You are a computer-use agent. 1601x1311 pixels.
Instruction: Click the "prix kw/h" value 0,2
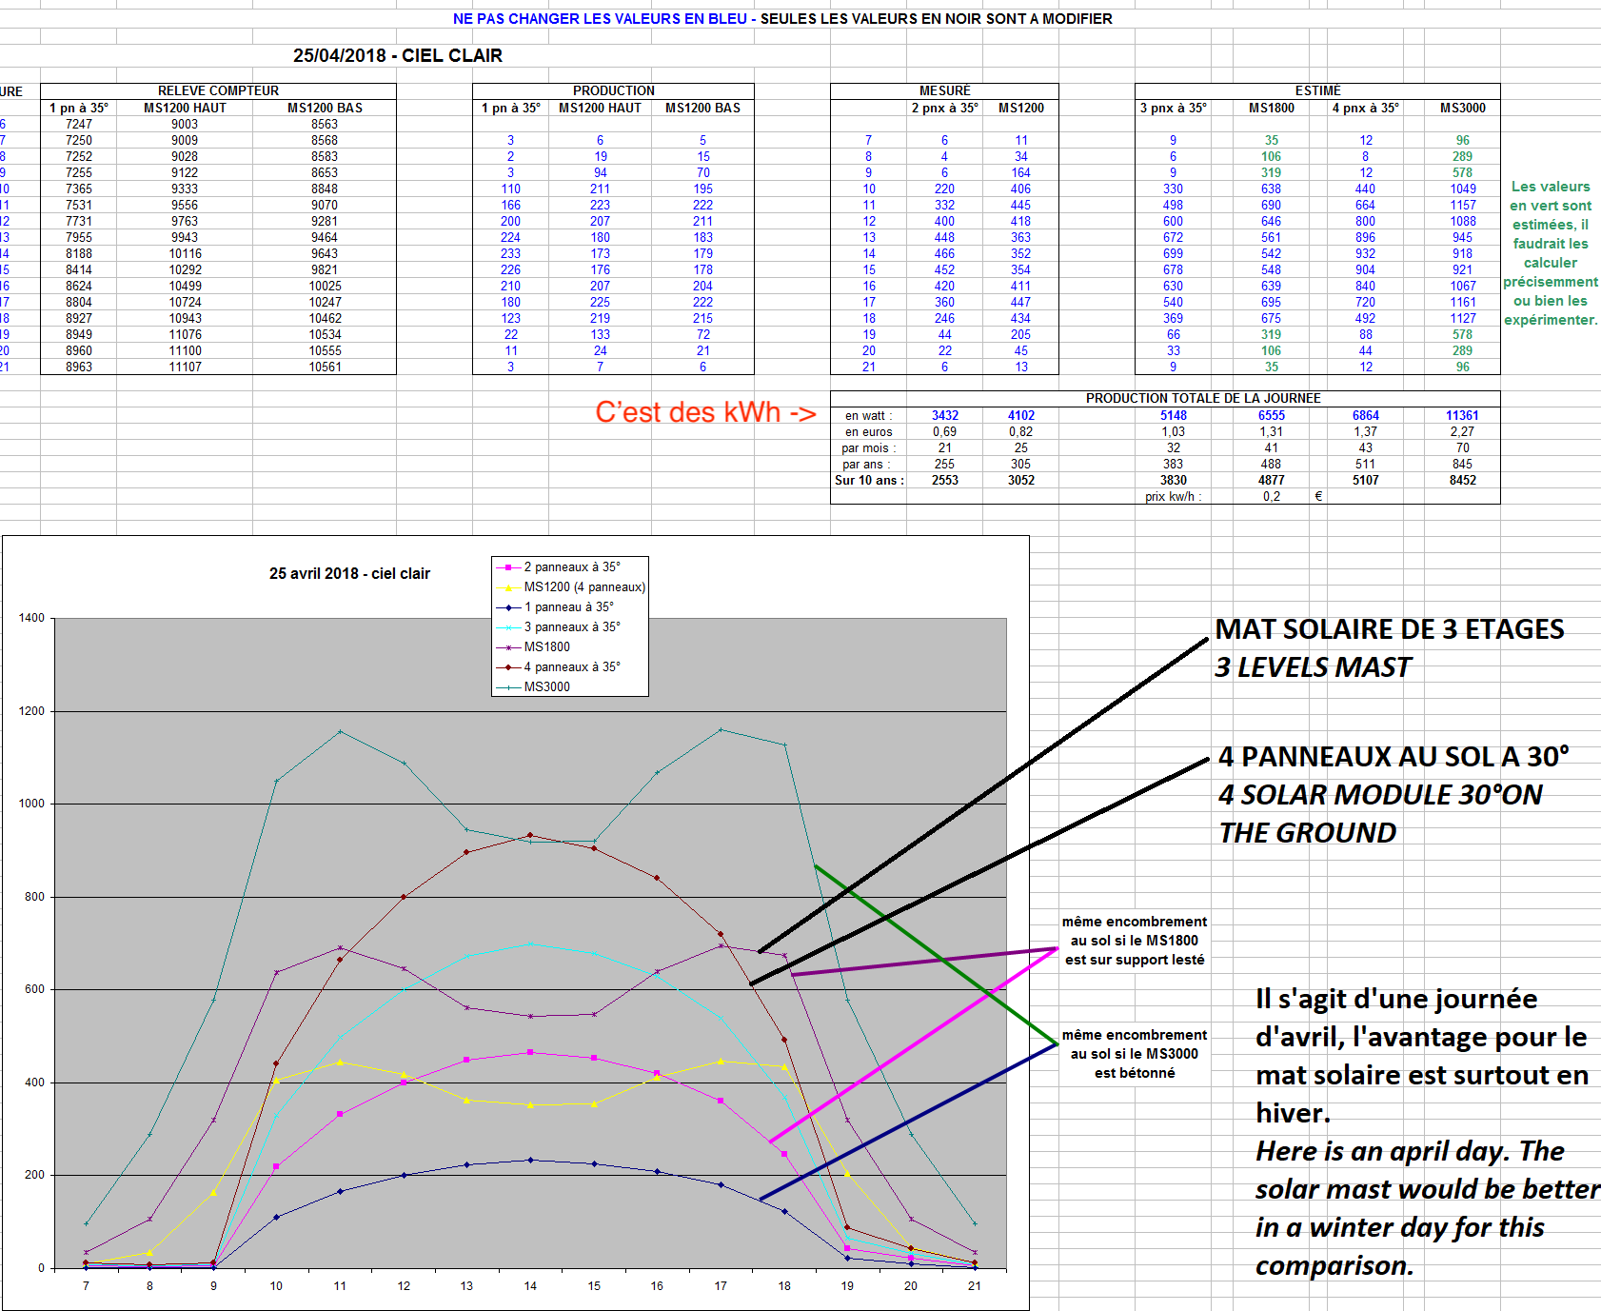coord(1271,496)
